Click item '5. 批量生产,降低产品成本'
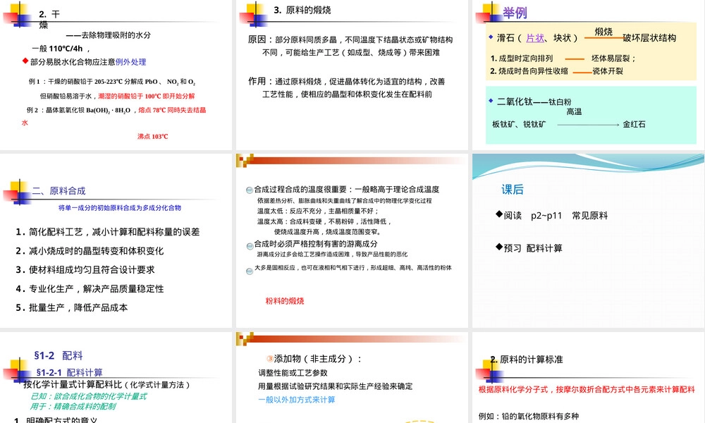Screen dimensions: 705x423 click(72, 307)
